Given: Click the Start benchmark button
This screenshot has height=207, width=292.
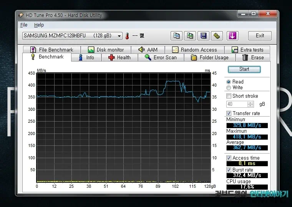Looking at the screenshot, I should (244, 69).
